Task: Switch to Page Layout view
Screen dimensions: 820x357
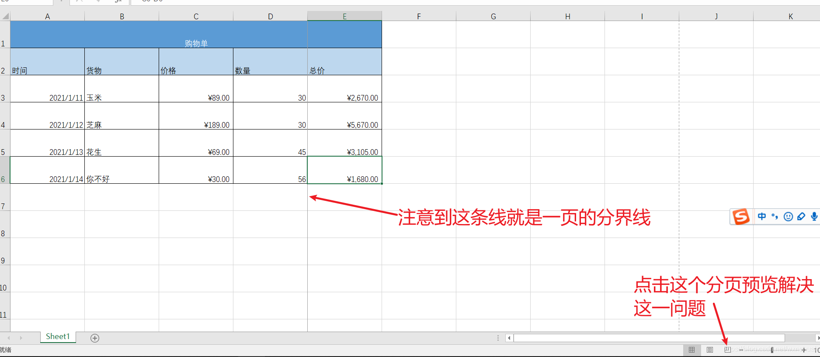Action: tap(710, 350)
